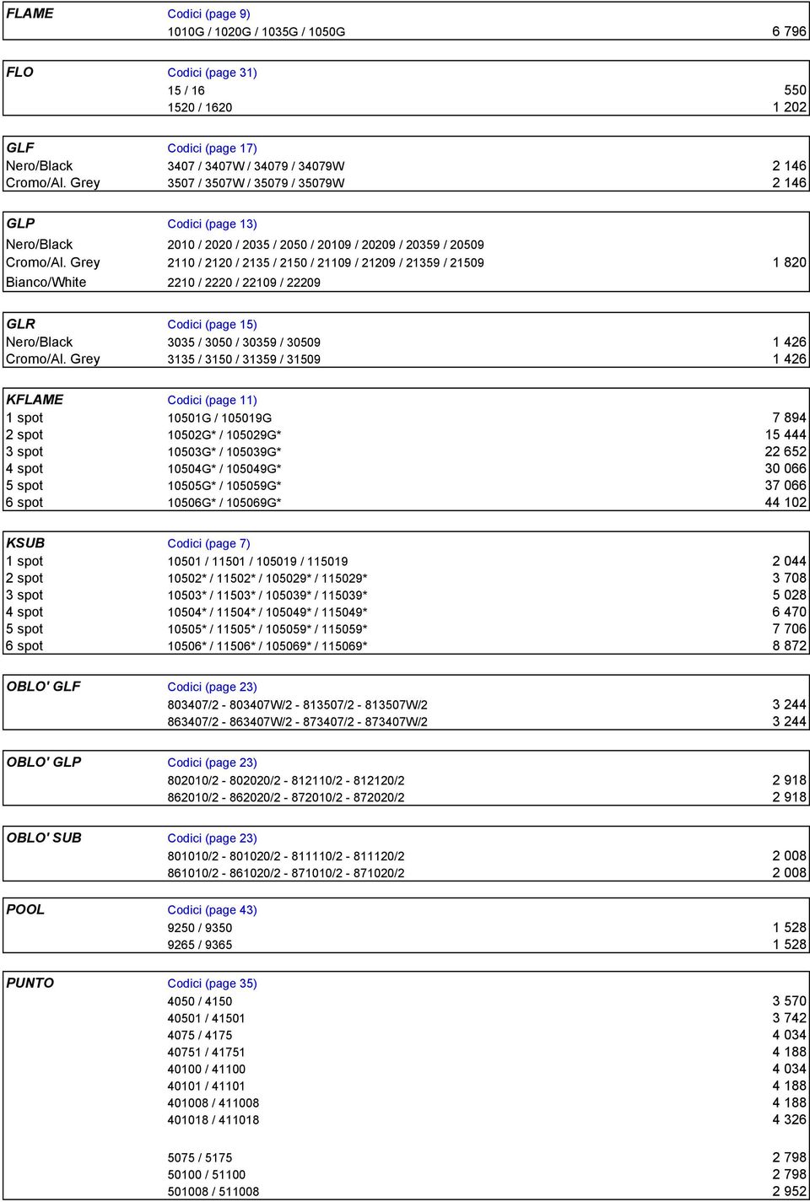The width and height of the screenshot is (810, 1202).
Task: Select OBLO' SUB row starting with 801010/2
Action: 285,856
